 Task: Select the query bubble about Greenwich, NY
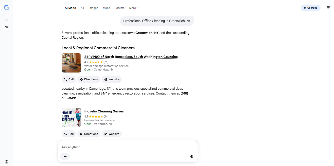pyautogui.click(x=157, y=21)
